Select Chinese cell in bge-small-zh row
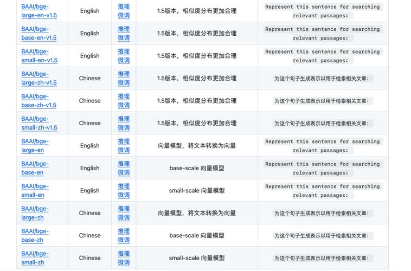 (x=90, y=258)
